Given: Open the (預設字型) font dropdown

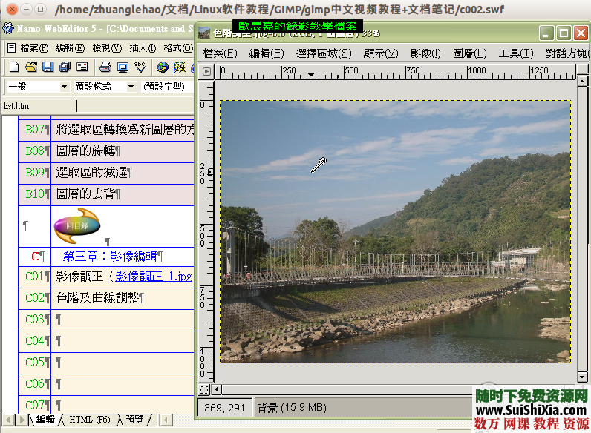Looking at the screenshot, I should click(x=167, y=87).
